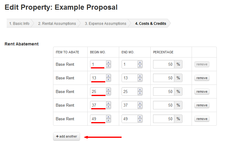Viewport: 228px width, 146px height.
Task: Increment Begin Mo. value 49
Action: pos(108,117)
